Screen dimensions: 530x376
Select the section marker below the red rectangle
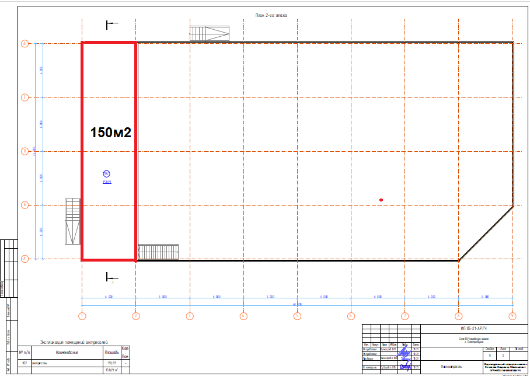point(111,276)
